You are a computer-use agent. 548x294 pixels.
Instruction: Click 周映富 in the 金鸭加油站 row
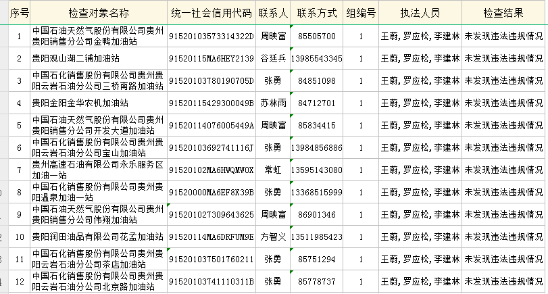pyautogui.click(x=273, y=36)
